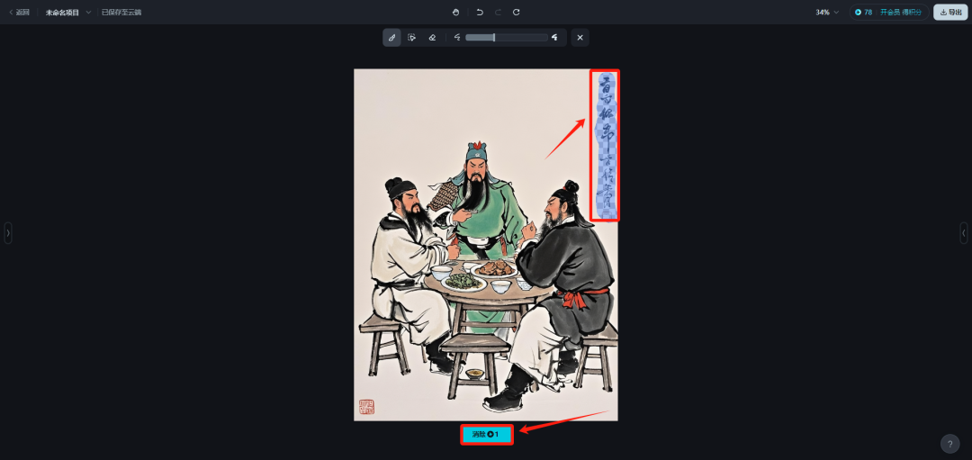Click the thick brush size icon
Viewport: 972px width, 460px height.
click(554, 38)
